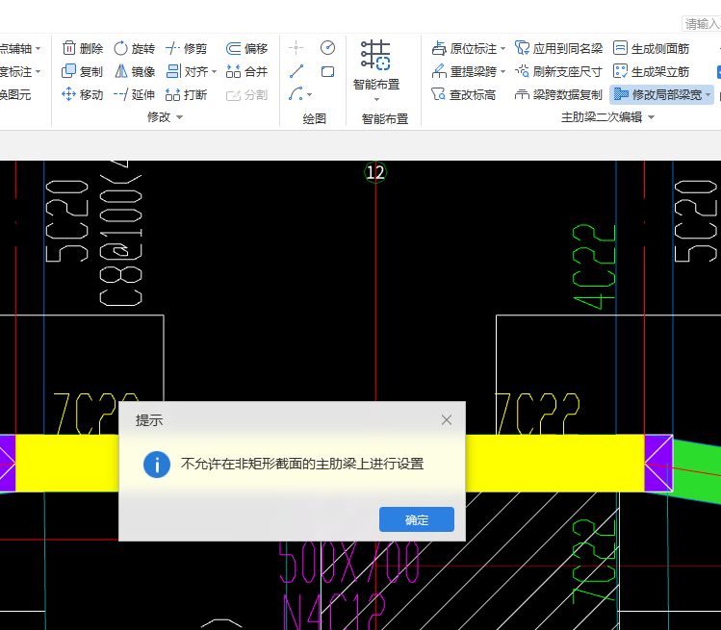Click the blue info icon in dialog

[x=157, y=465]
